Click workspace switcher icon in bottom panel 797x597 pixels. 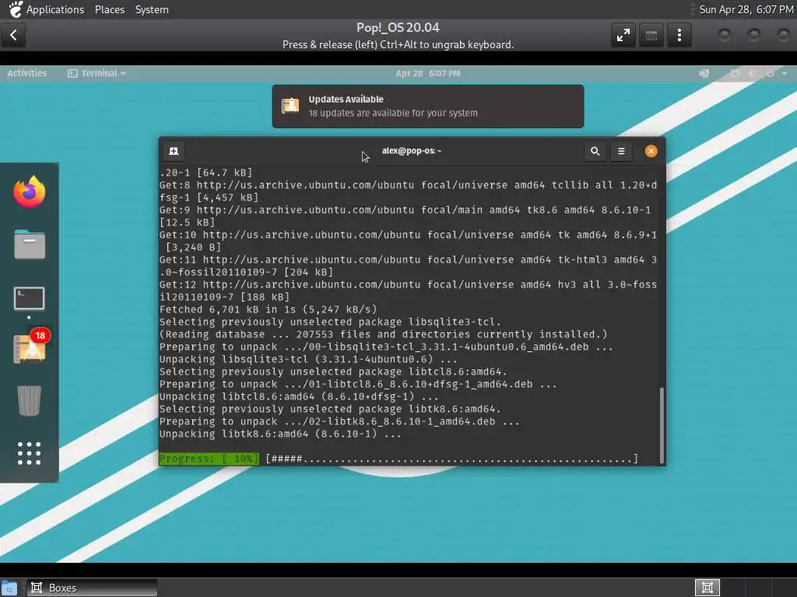[x=707, y=588]
